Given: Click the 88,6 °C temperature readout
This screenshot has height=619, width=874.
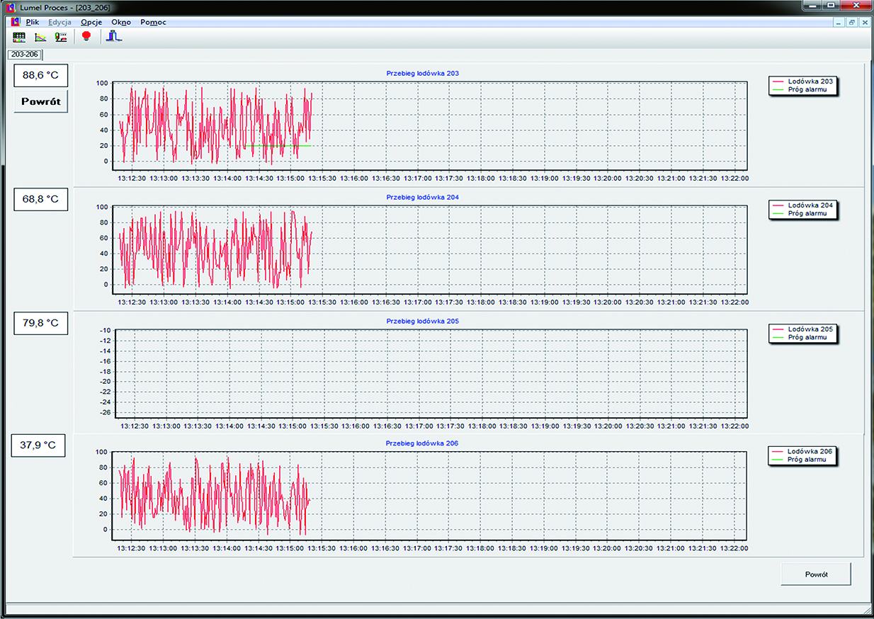Looking at the screenshot, I should click(41, 75).
